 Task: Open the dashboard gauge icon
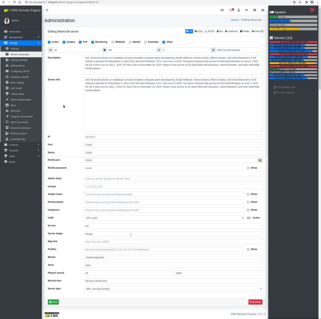263,10
